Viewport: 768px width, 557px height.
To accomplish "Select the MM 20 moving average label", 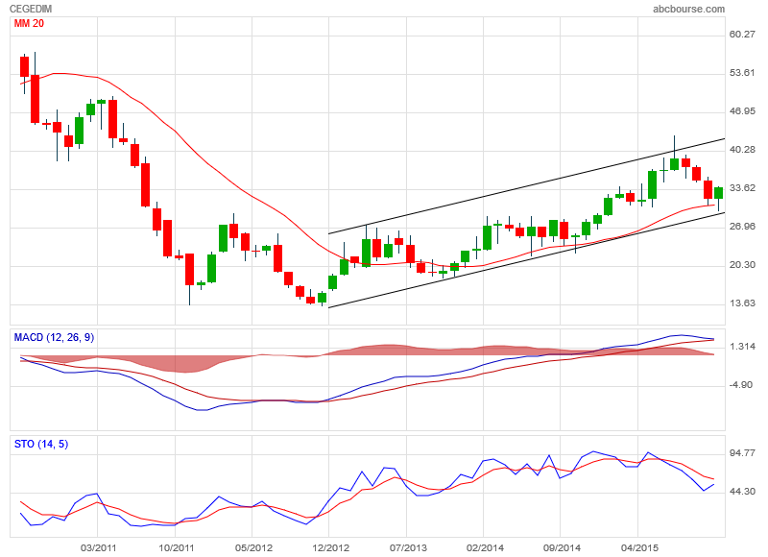I will 29,23.
